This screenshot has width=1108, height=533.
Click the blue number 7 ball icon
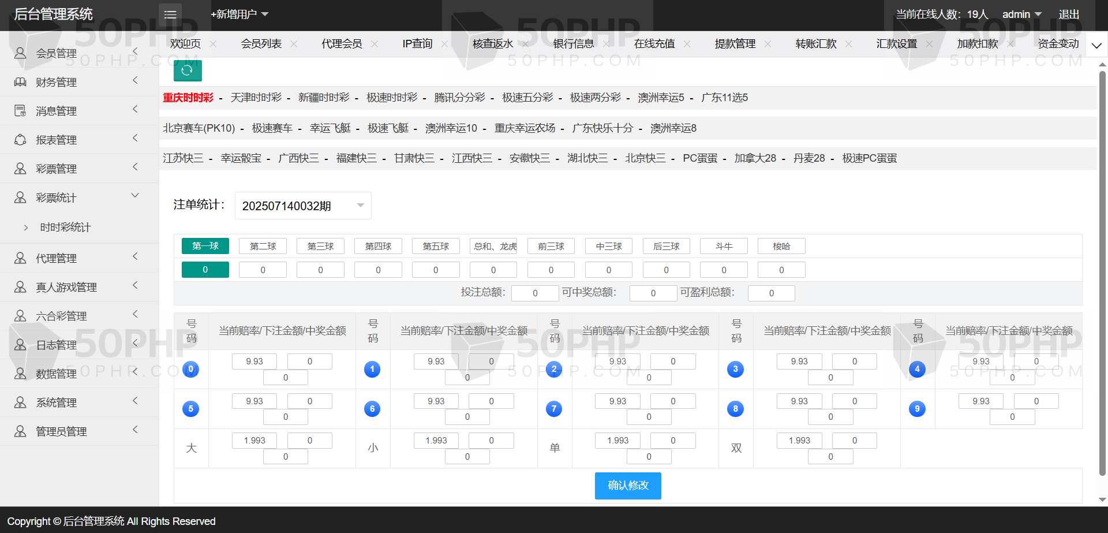554,409
